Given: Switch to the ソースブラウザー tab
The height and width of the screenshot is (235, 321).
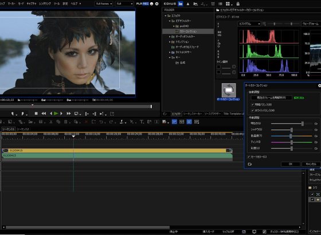Looking at the screenshot, I should point(213,113).
